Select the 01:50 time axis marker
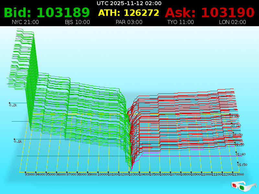Image resolution: width=259 pixels, height=194 pixels. (242, 164)
